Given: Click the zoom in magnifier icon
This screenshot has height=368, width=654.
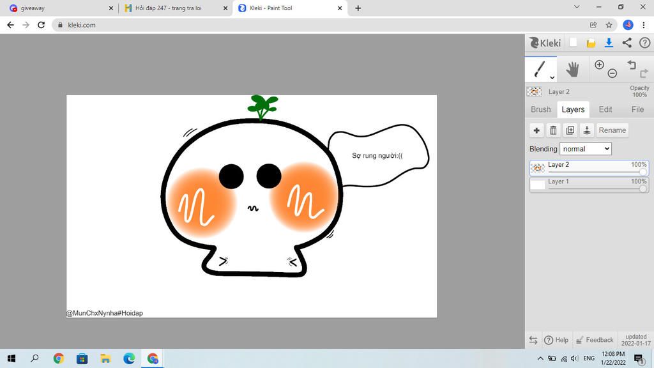Looking at the screenshot, I should click(x=599, y=65).
